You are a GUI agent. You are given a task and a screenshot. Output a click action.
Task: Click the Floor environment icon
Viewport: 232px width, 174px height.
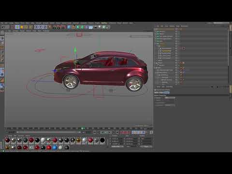(91, 27)
